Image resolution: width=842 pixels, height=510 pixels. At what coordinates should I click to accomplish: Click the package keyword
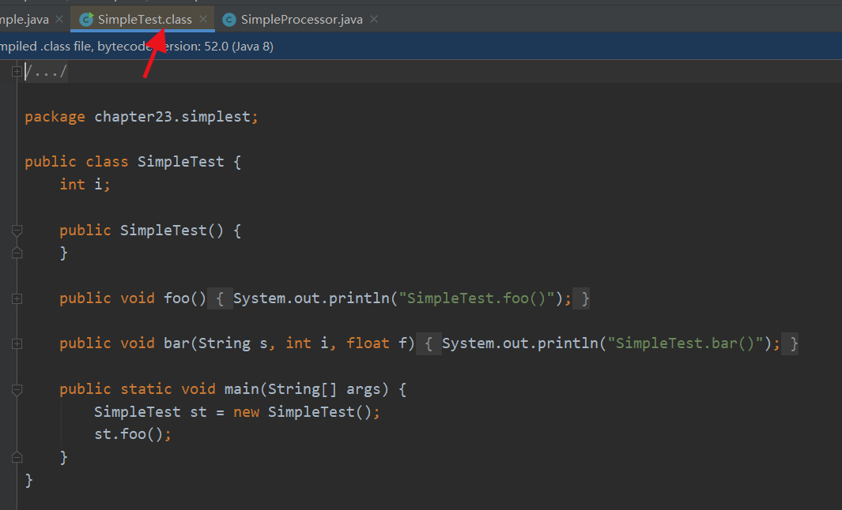point(55,117)
